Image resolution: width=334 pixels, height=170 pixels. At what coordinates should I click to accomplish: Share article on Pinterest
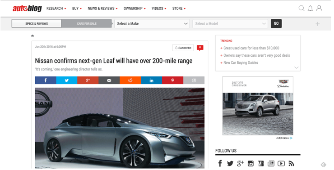[x=172, y=81]
